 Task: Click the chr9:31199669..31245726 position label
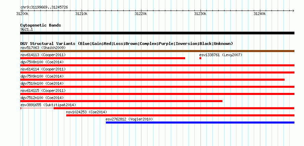pos(44,7)
